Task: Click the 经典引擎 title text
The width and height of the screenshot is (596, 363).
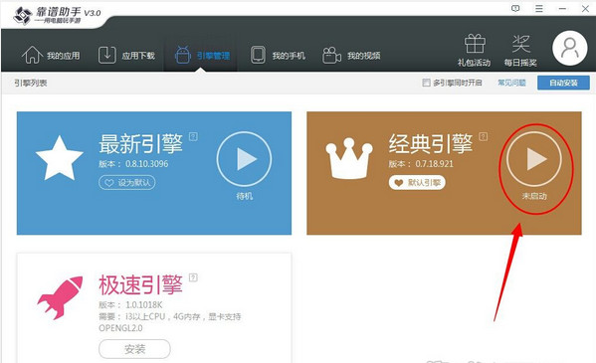Action: (431, 143)
